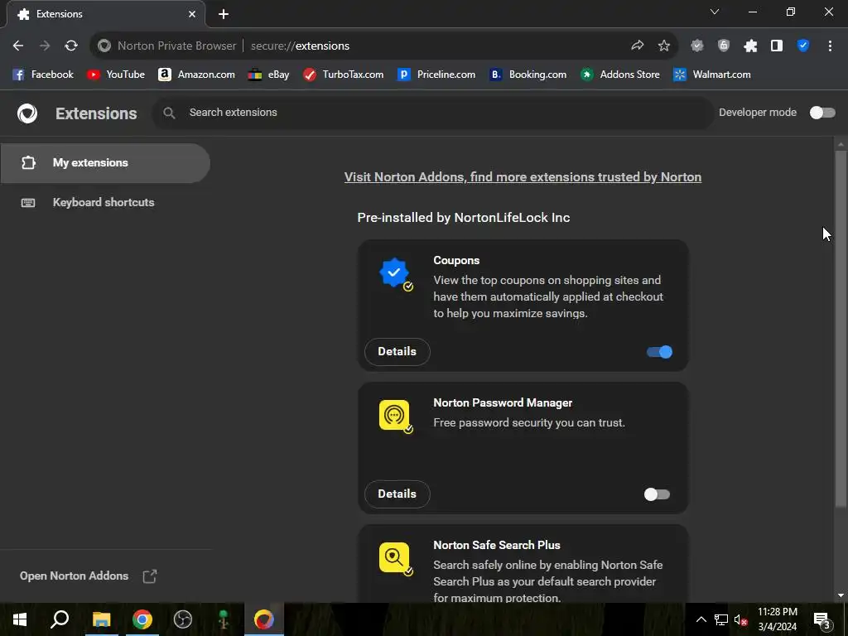Enable the Norton Password Manager toggle
This screenshot has height=636, width=848.
[657, 494]
